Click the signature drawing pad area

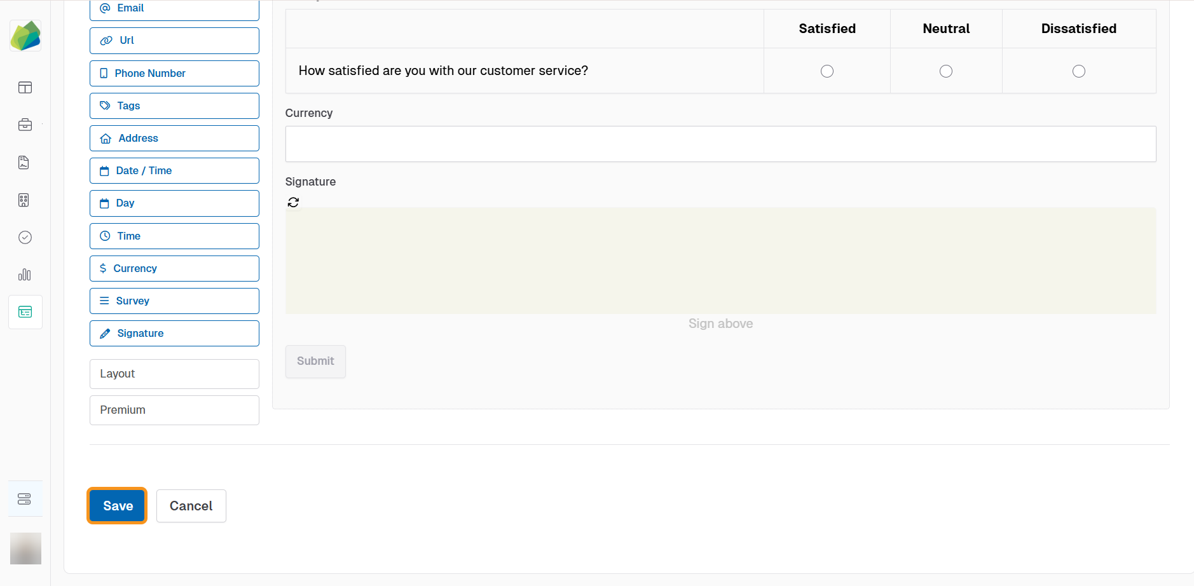[720, 261]
